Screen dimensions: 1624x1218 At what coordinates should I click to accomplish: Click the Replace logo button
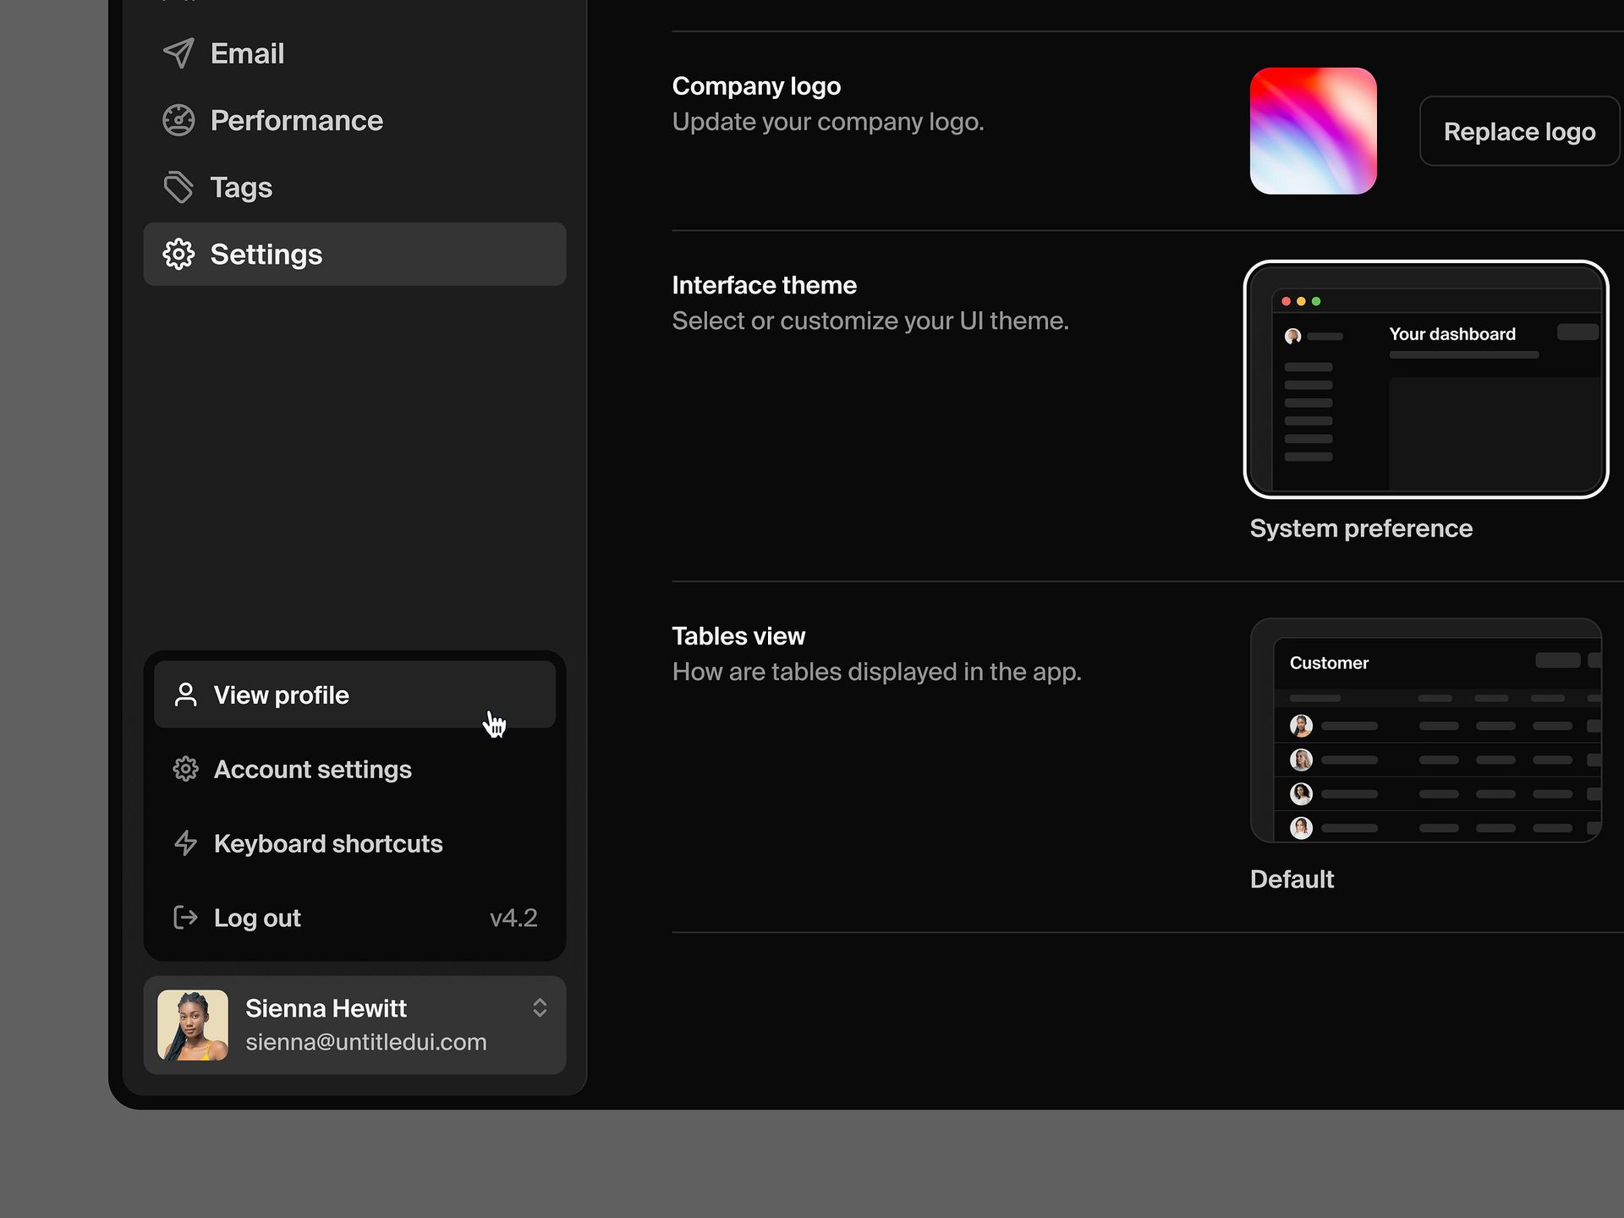coord(1521,130)
